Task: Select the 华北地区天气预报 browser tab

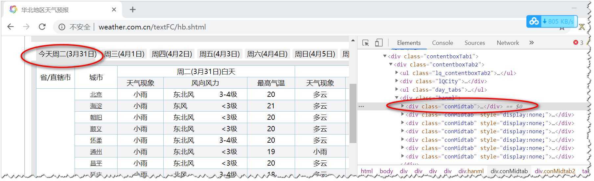Action: click(x=62, y=10)
